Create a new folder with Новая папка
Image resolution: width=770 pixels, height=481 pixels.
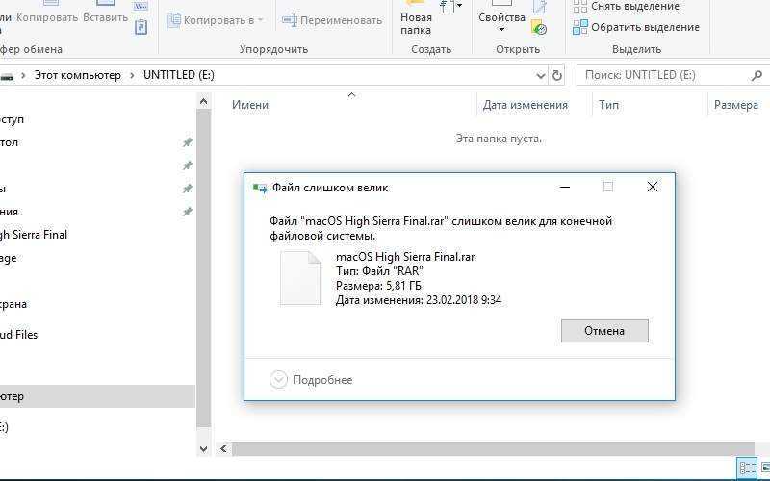pos(416,19)
